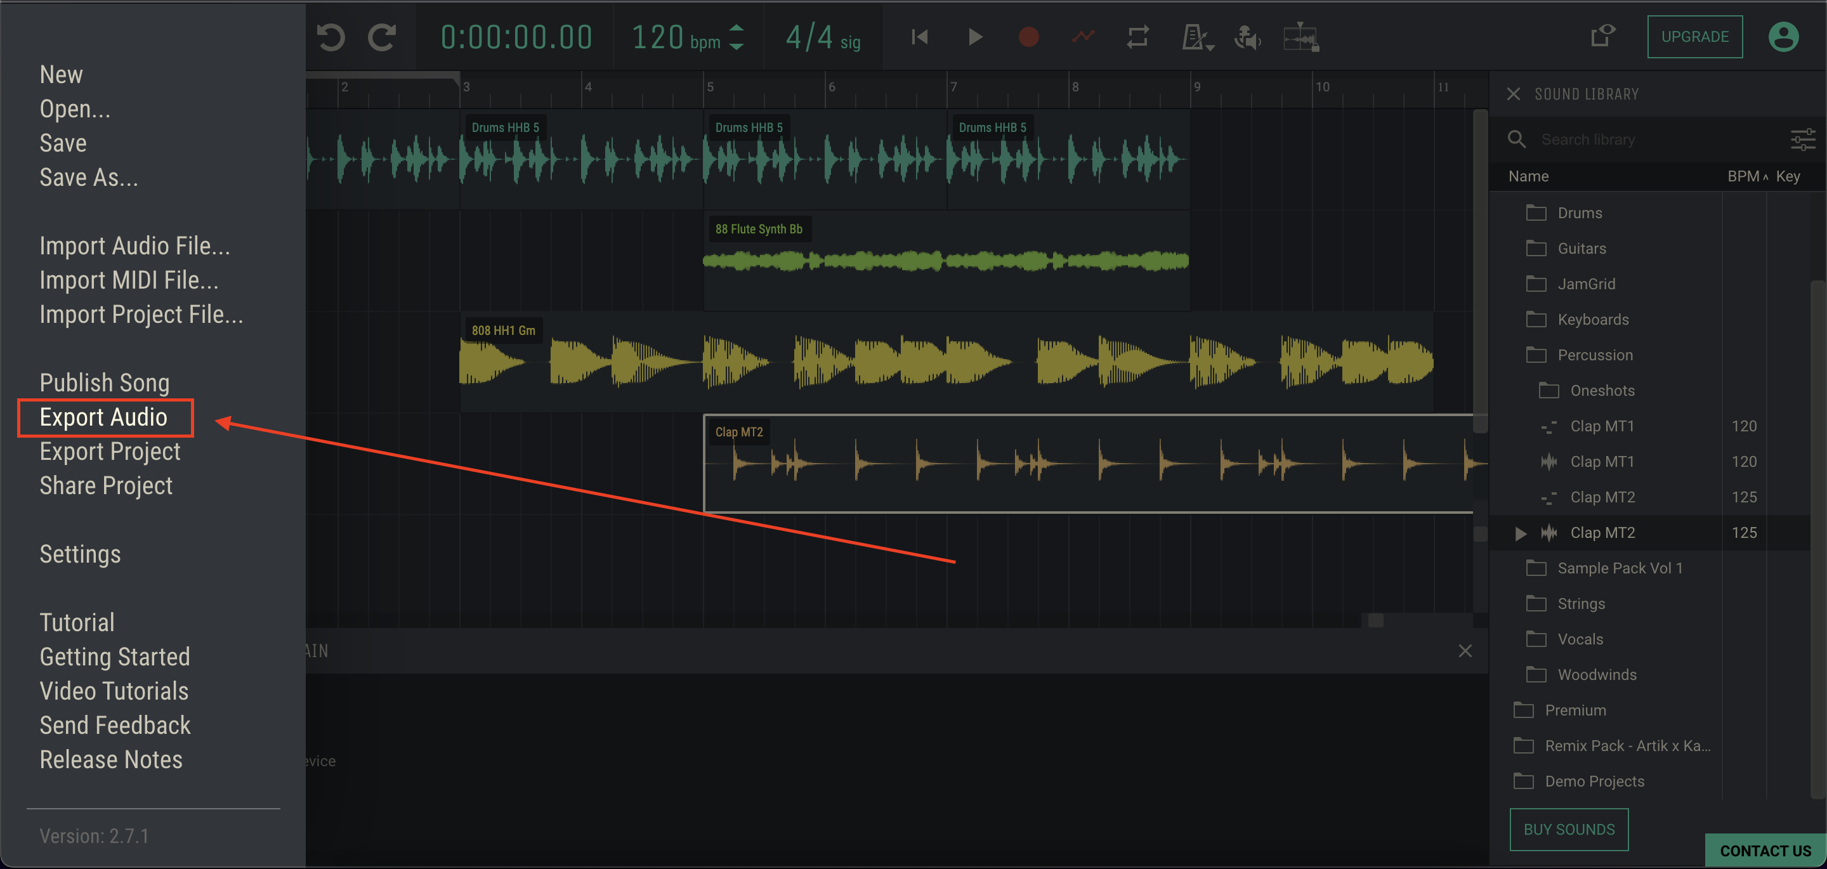Open the Percussion folder in the library
Viewport: 1827px width, 869px height.
[1594, 355]
